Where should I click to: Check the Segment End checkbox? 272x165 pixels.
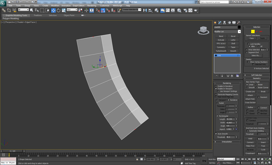click(247, 52)
